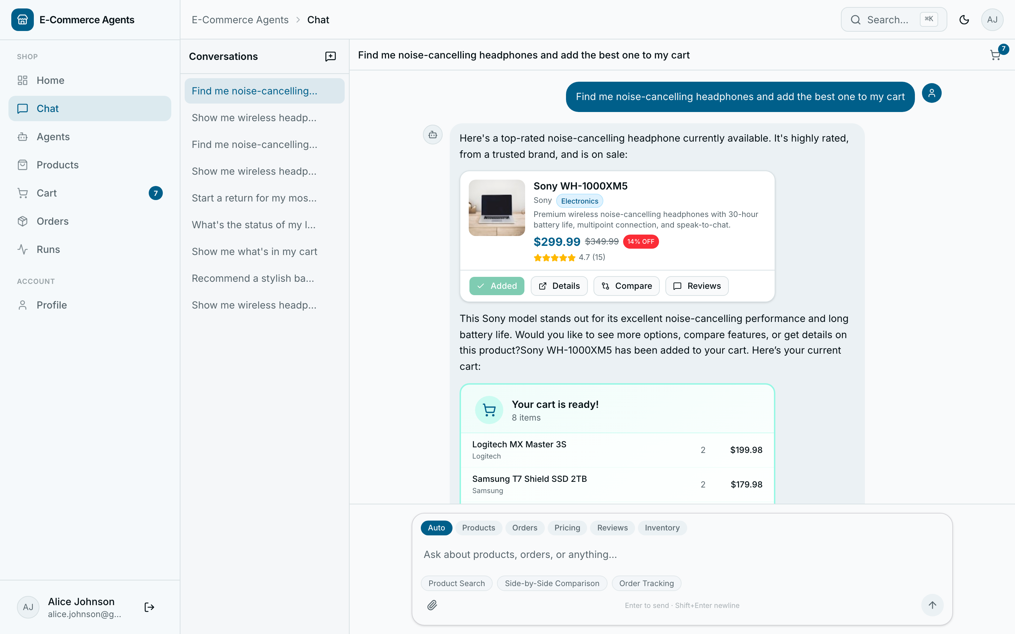Open product Details
Screen dimensions: 1015x634
point(559,286)
